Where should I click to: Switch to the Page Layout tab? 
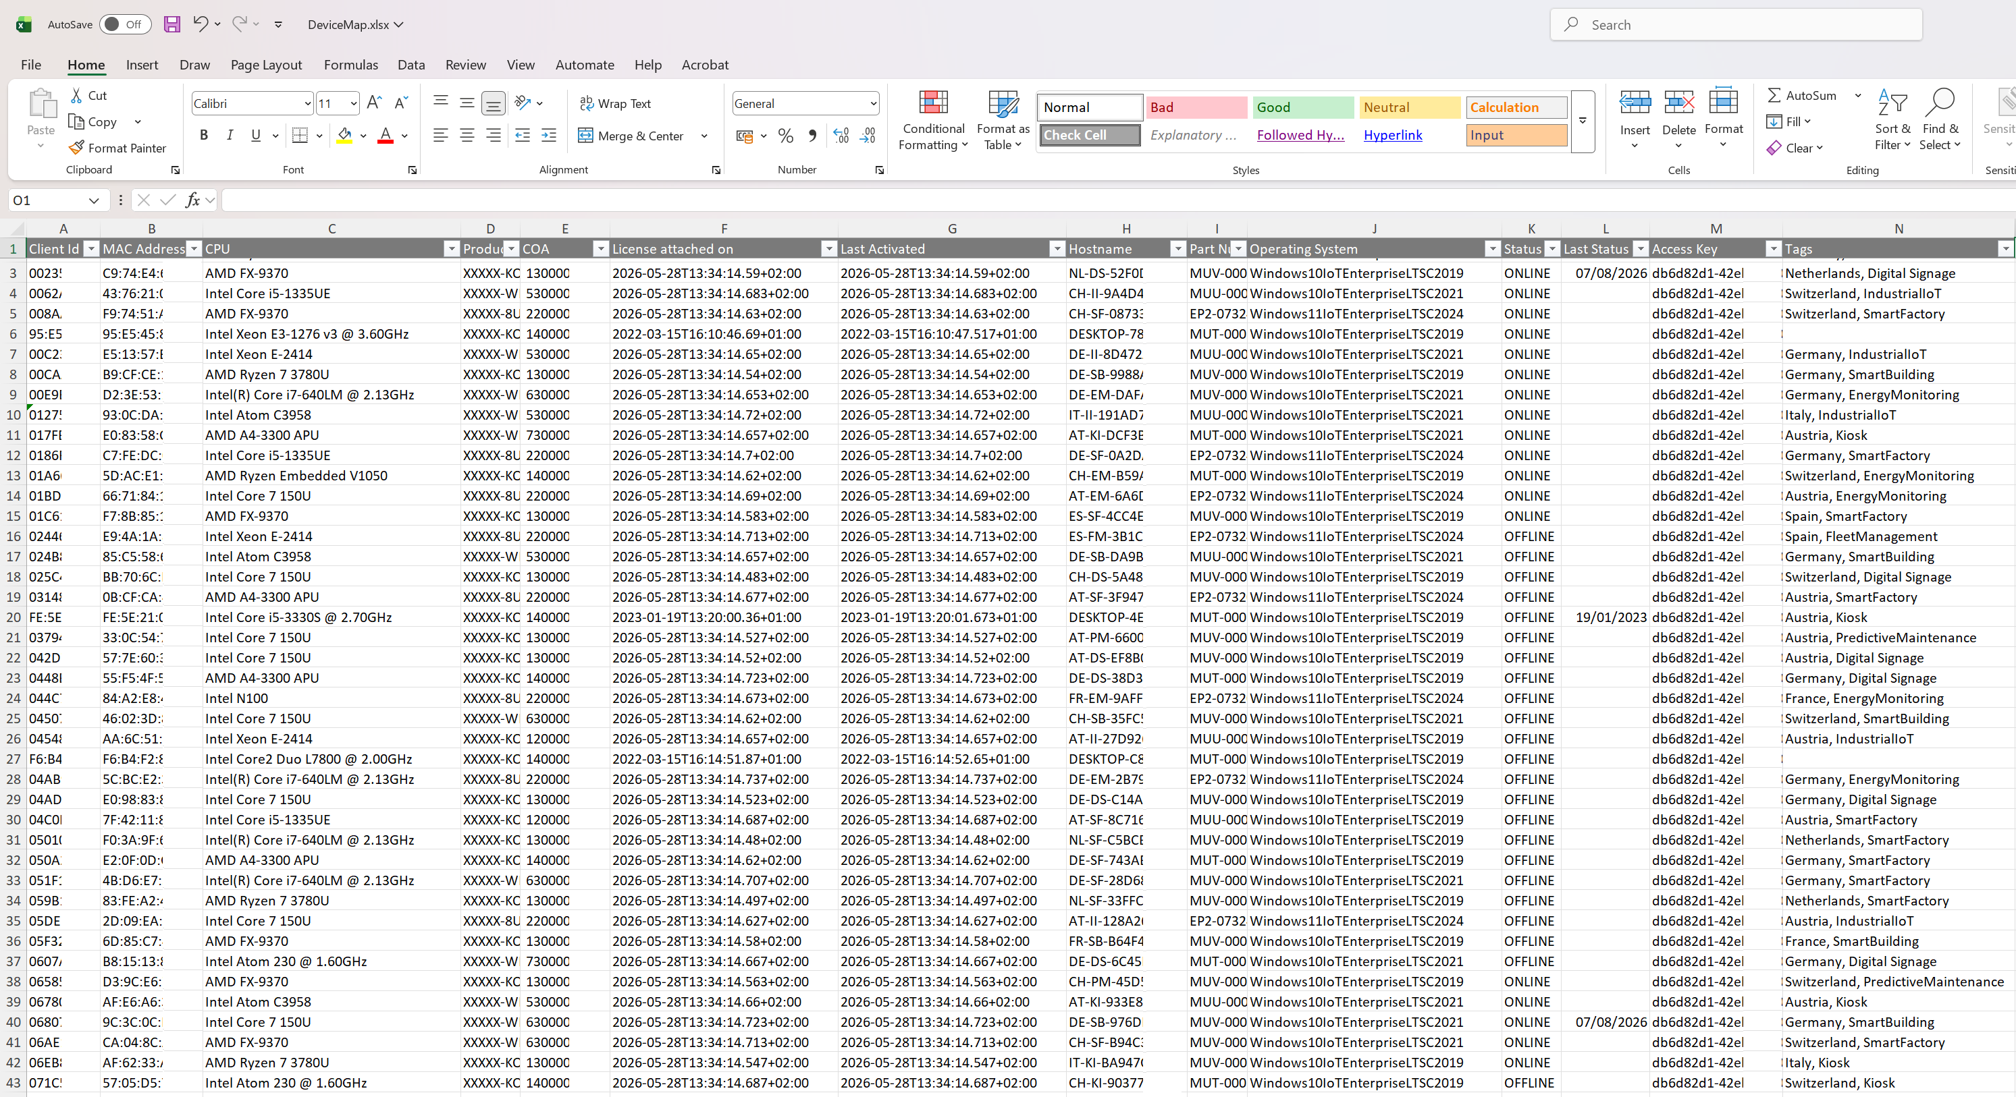click(266, 65)
